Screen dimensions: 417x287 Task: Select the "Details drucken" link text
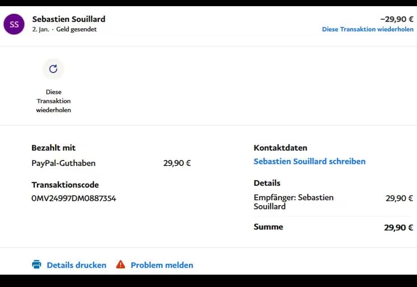(x=76, y=265)
